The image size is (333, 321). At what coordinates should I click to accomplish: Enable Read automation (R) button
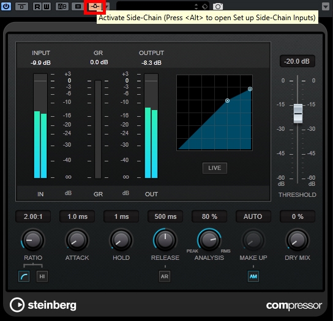point(37,7)
